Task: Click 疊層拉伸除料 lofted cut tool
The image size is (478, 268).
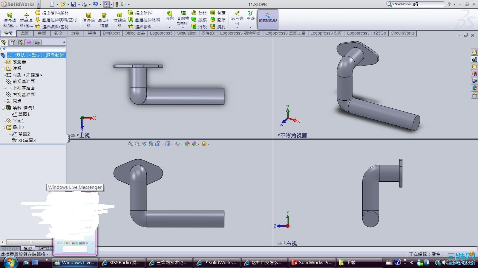Action: 144,20
